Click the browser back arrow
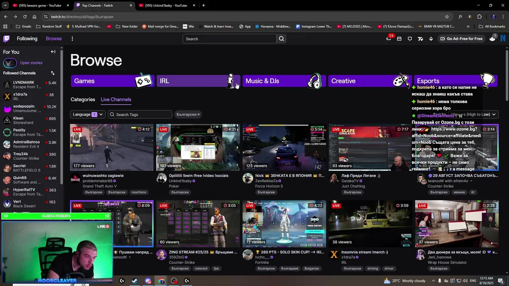Viewport: 509px width, 286px height. 6,17
